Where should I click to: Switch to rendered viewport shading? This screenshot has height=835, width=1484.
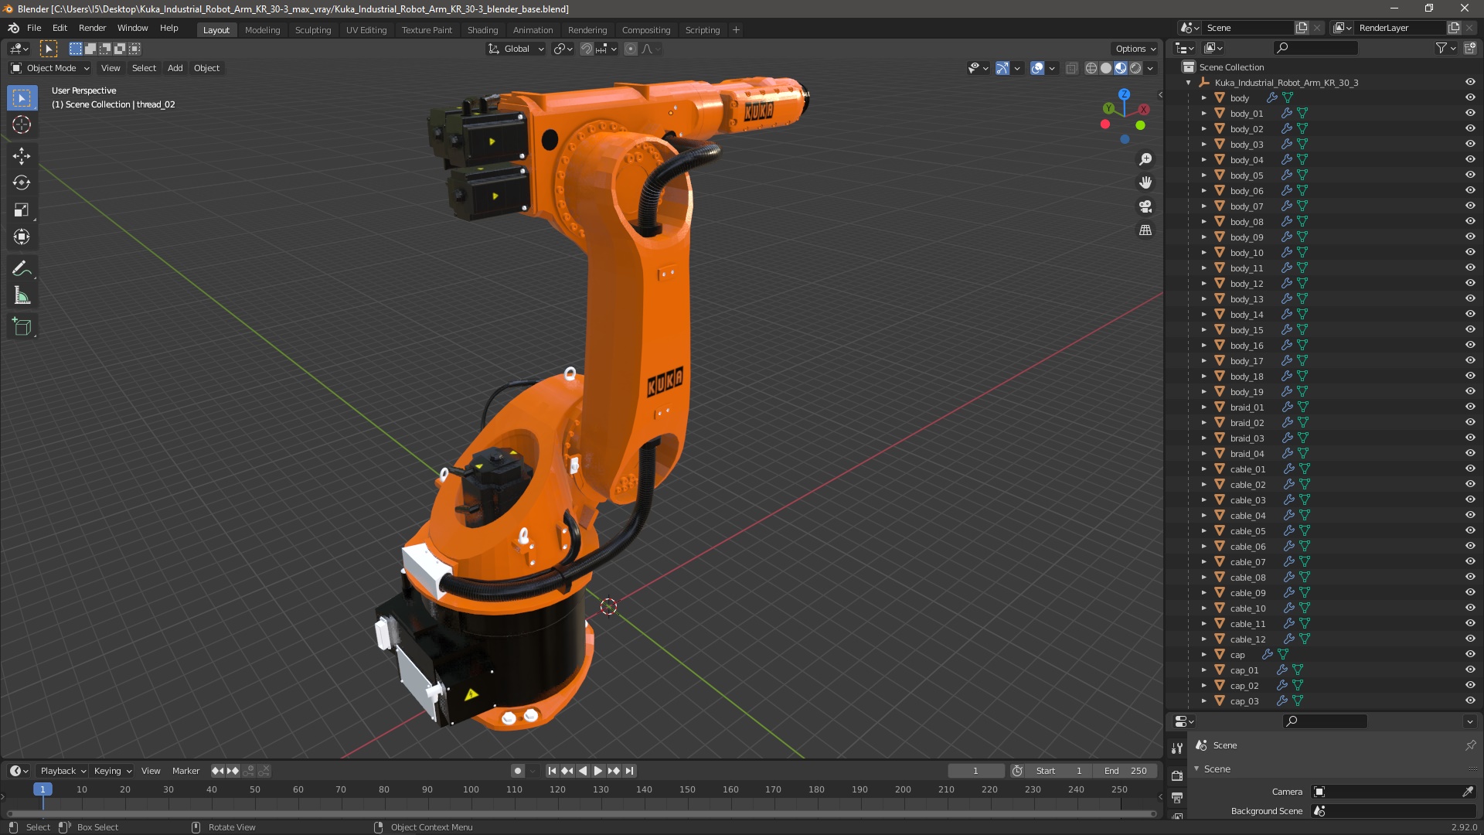click(x=1135, y=68)
